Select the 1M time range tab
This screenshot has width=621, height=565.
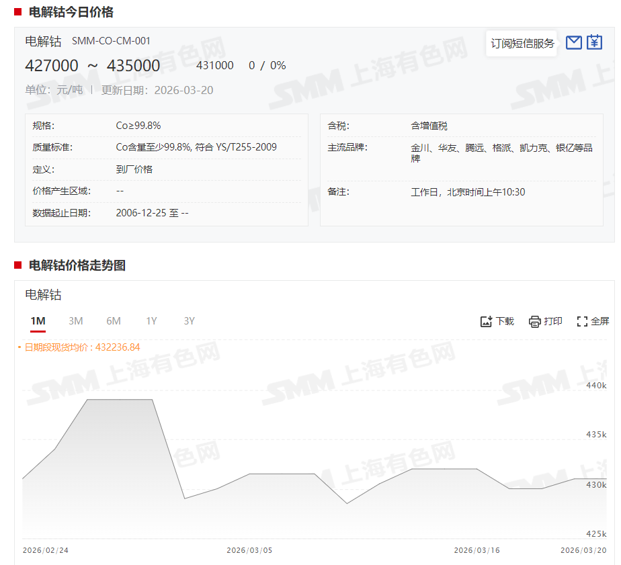tap(38, 321)
